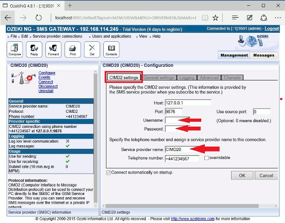This screenshot has height=223, width=285.
Task: Open reading view book icon
Action: [x=205, y=18]
